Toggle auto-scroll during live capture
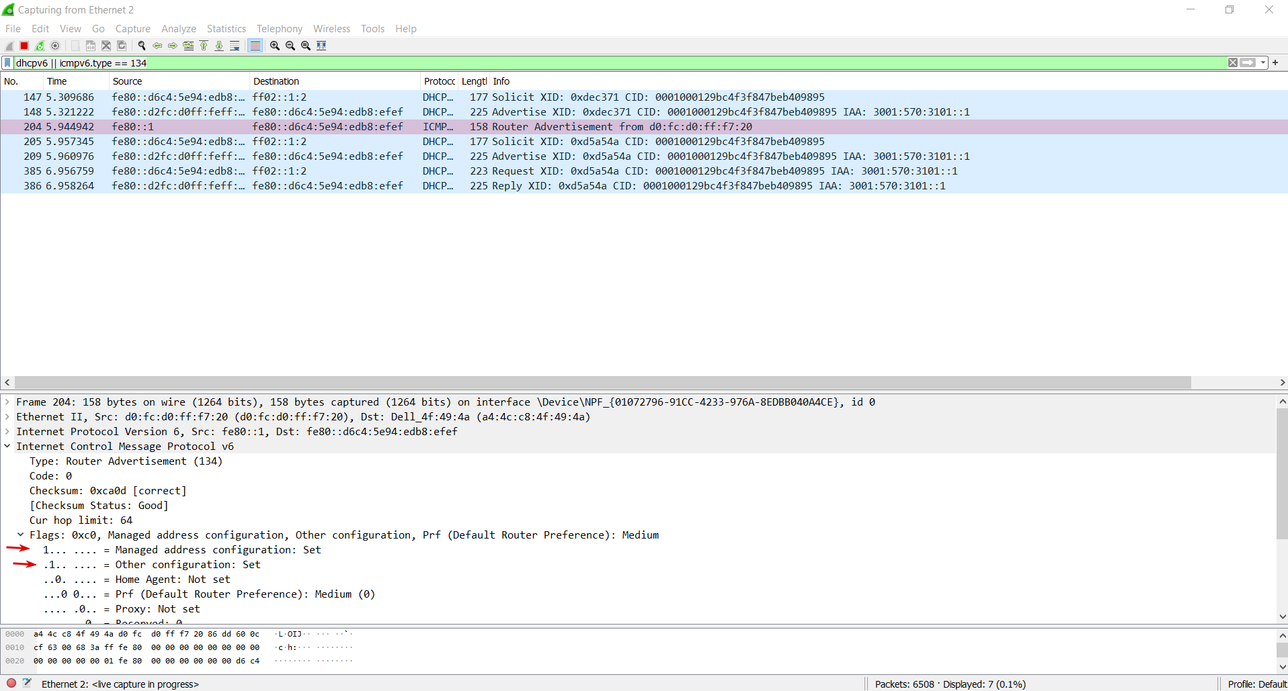The image size is (1288, 691). 235,46
